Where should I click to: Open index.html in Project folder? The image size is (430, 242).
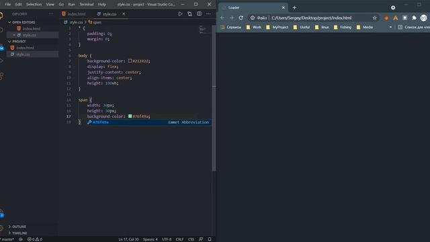[25, 48]
